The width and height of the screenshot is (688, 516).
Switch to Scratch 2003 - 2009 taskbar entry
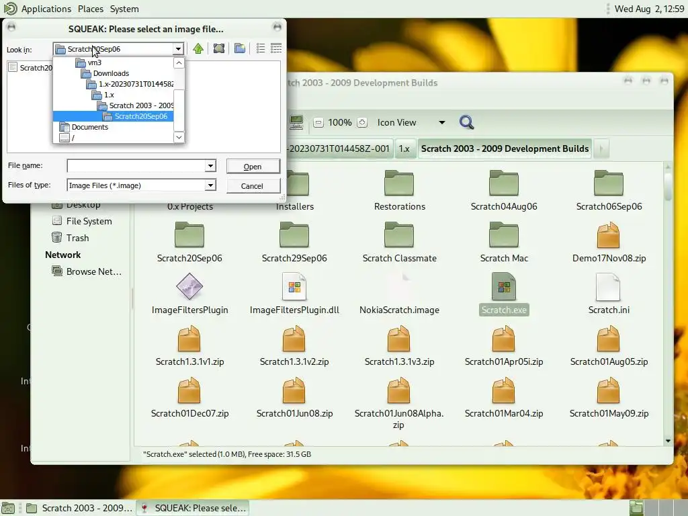point(79,508)
